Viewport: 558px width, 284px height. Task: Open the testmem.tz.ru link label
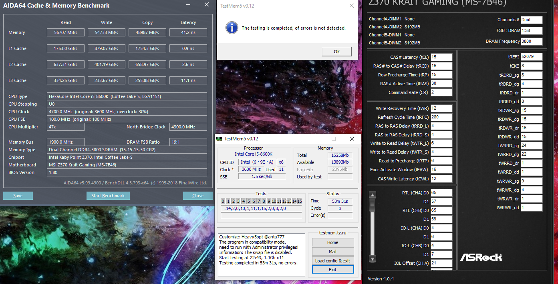coord(333,233)
